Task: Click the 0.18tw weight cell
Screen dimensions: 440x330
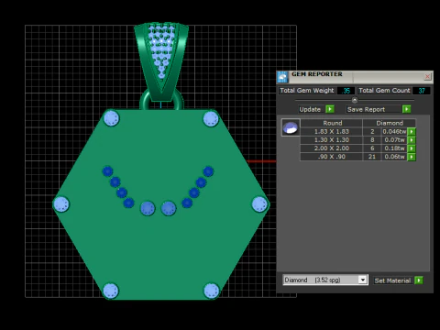Action: (394, 148)
